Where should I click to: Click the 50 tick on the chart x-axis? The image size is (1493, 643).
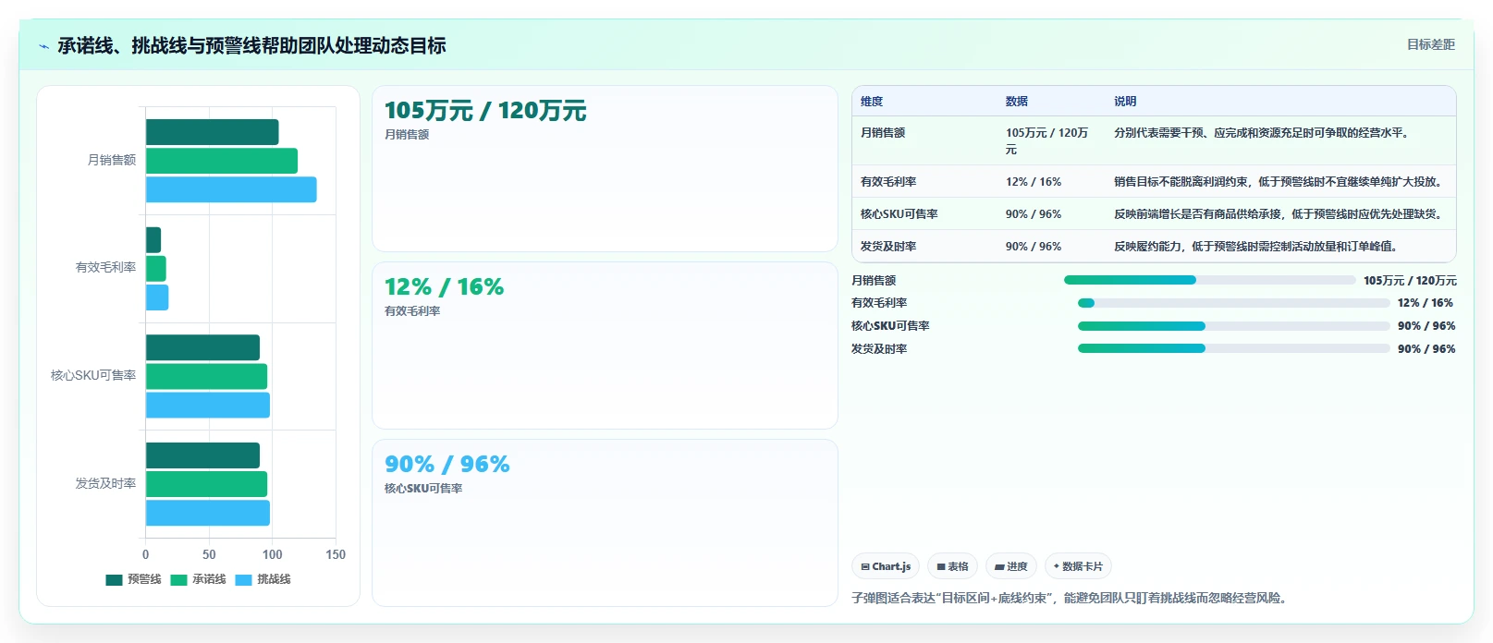tap(209, 554)
